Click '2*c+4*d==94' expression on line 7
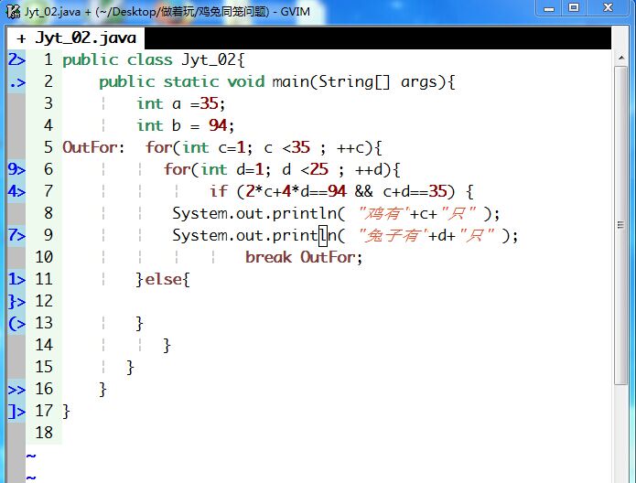Viewport: 636px width, 483px height. coord(296,191)
